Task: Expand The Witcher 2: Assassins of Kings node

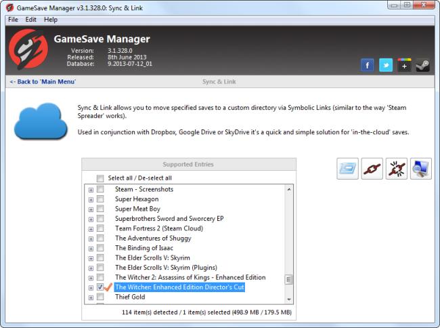Action: [x=91, y=279]
